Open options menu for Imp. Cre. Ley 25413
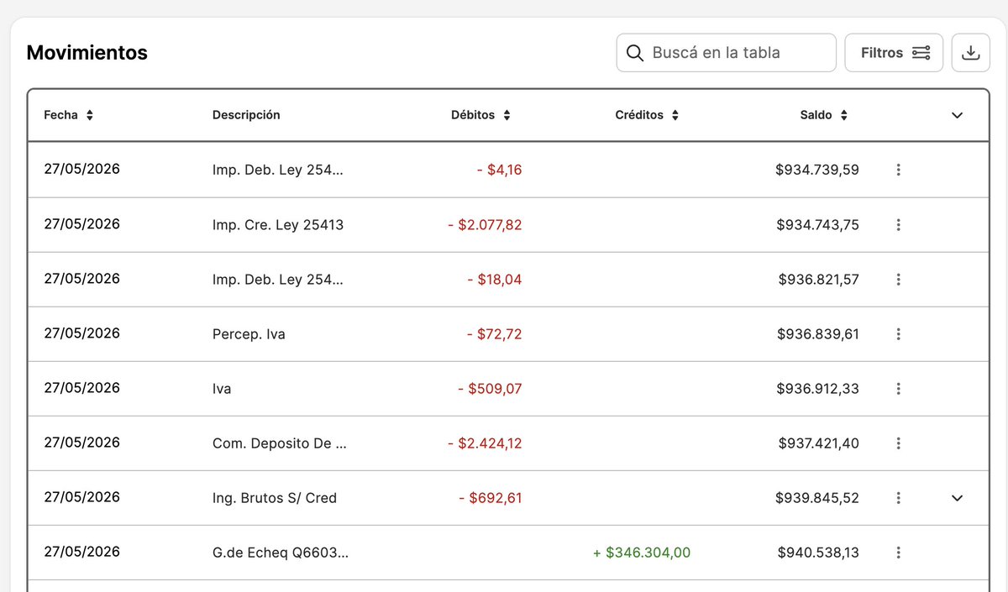This screenshot has height=592, width=1008. [898, 224]
